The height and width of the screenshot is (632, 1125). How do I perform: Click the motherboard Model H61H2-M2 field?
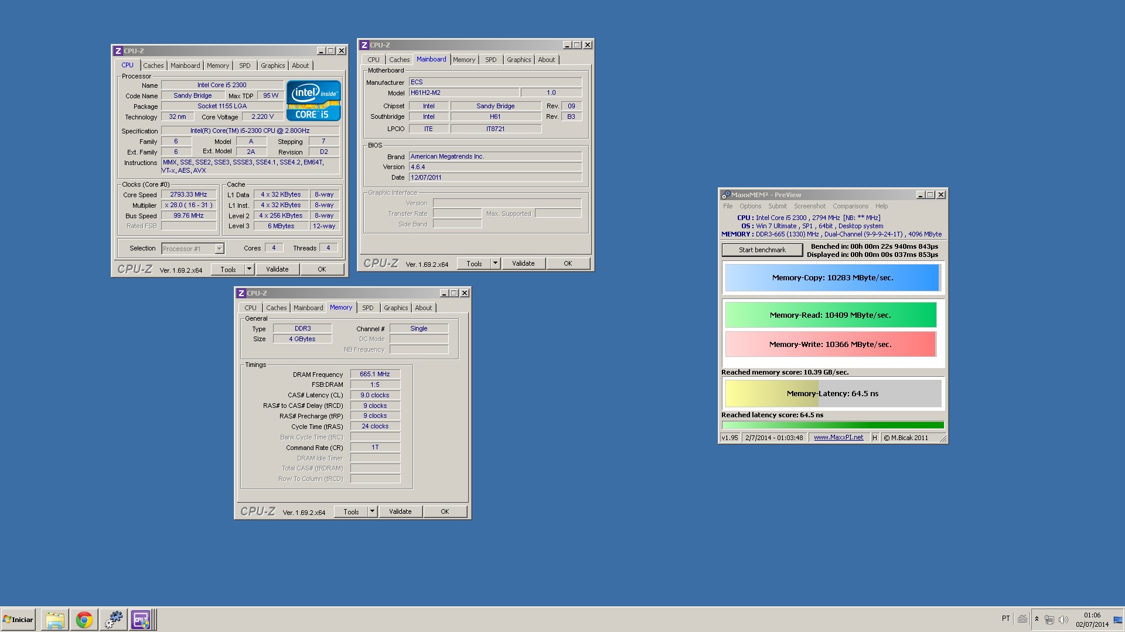coord(463,92)
